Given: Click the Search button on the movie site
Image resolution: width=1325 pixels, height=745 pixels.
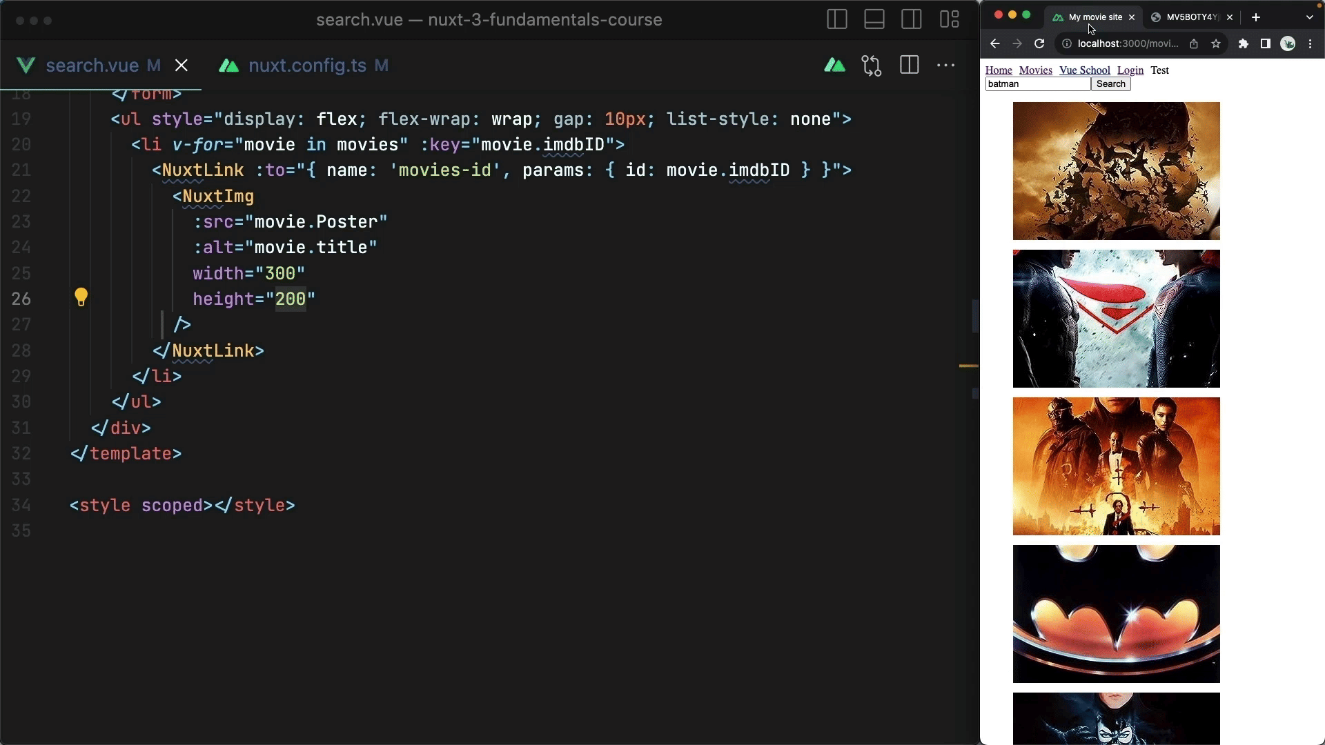Looking at the screenshot, I should pyautogui.click(x=1111, y=84).
